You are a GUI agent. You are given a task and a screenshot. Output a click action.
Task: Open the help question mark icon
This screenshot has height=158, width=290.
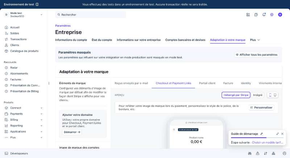256,14
